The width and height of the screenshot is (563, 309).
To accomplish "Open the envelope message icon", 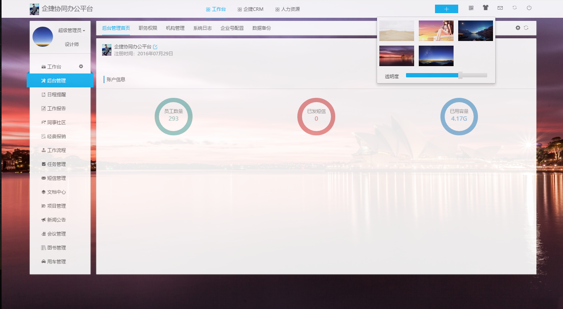I will (x=500, y=8).
